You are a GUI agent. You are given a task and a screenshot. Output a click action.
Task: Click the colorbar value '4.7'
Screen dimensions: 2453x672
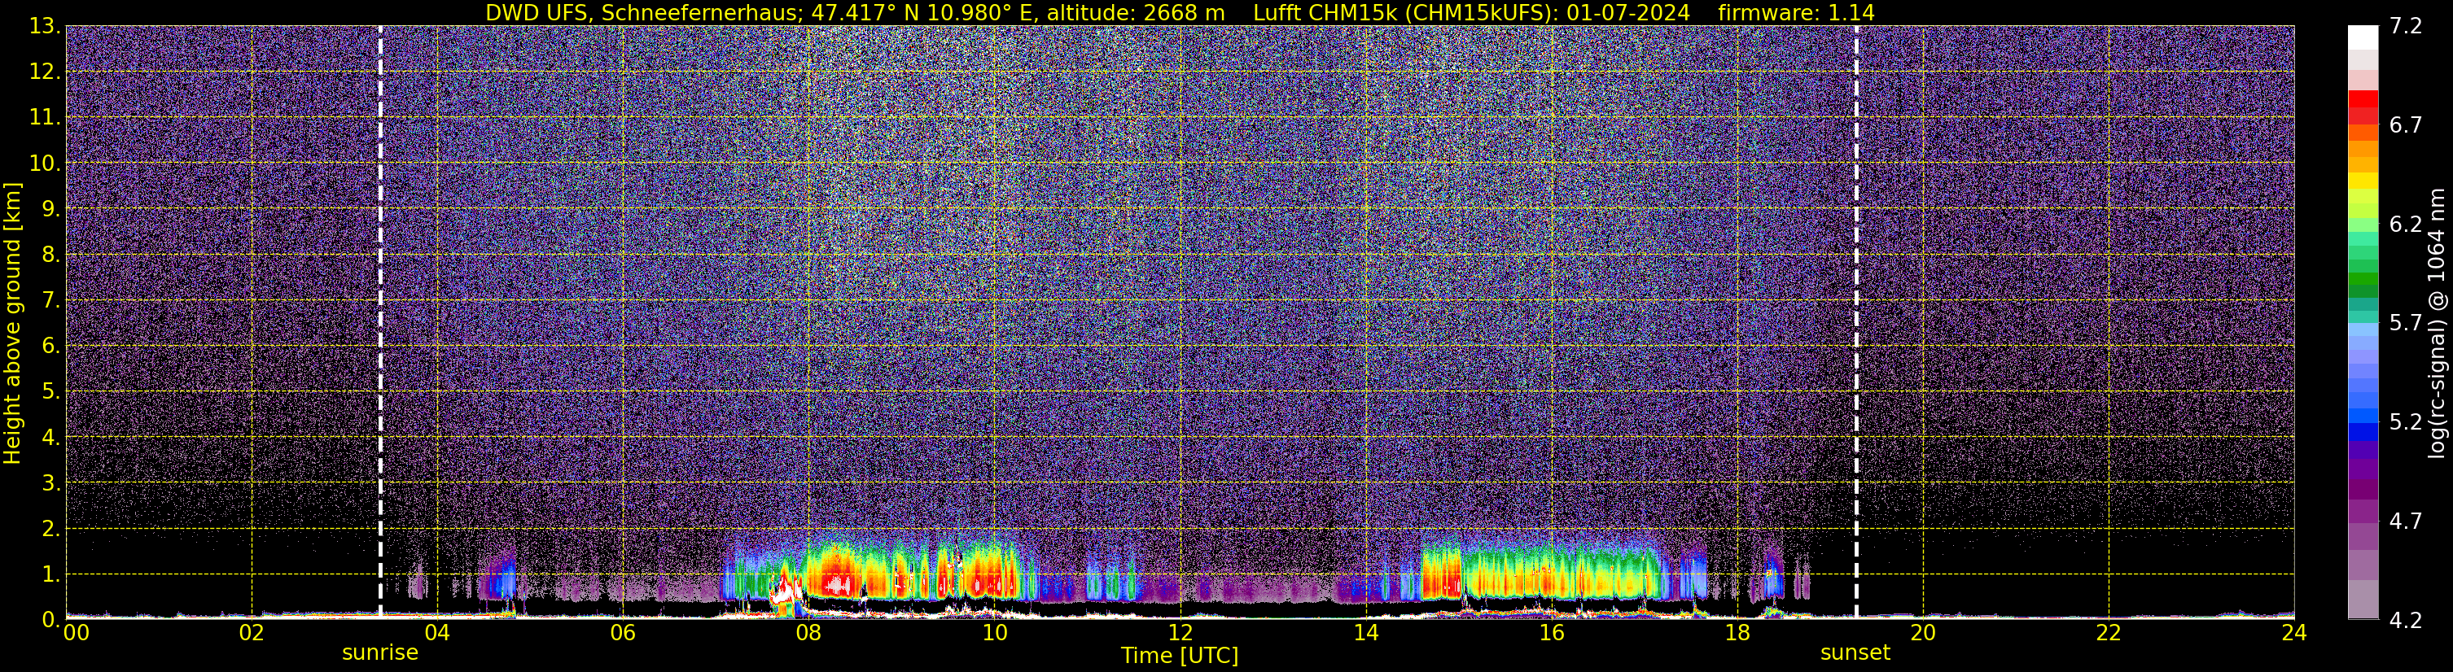pos(2406,521)
